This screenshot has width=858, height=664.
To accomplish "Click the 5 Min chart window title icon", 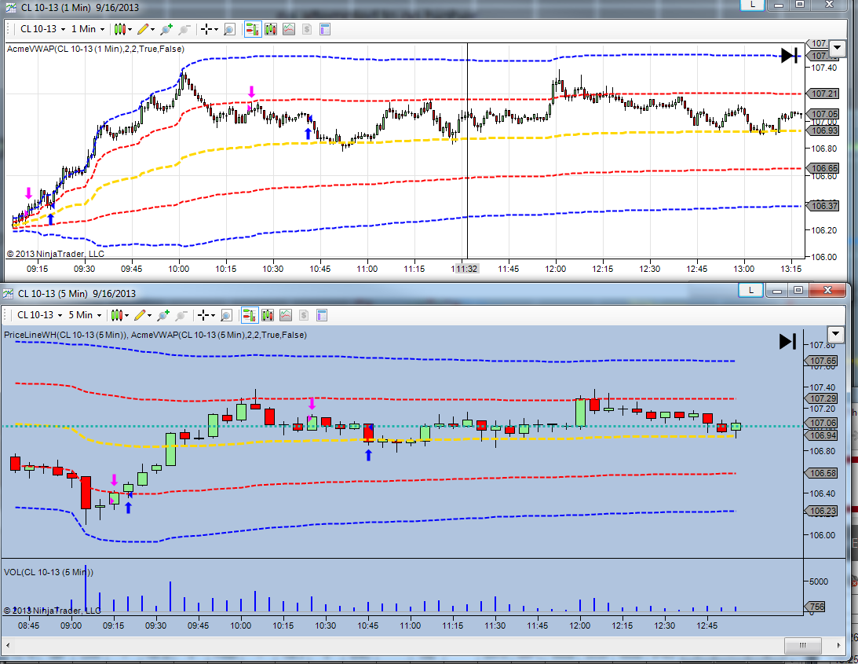I will tap(8, 294).
